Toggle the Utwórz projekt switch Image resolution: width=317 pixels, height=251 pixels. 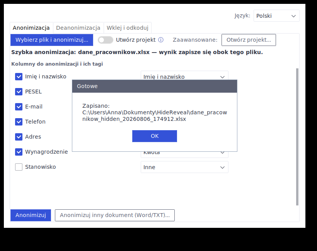tap(105, 40)
